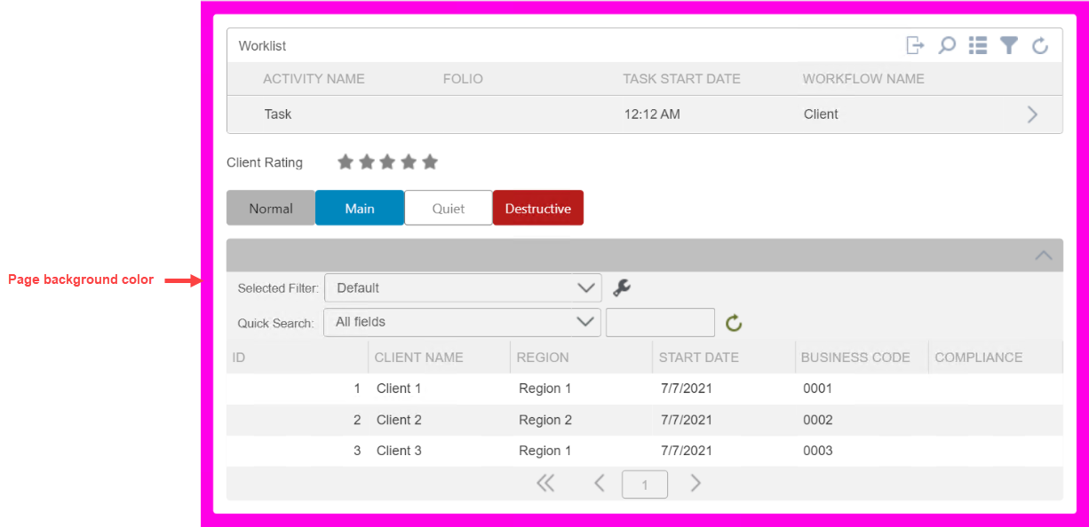Open the Quick Search All fields dropdown
This screenshot has height=527, width=1089.
462,322
